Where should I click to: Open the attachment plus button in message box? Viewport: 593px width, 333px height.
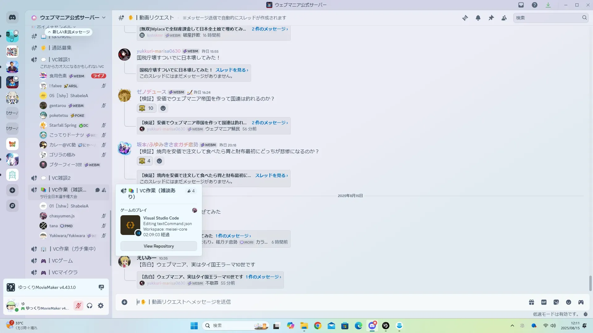click(124, 302)
